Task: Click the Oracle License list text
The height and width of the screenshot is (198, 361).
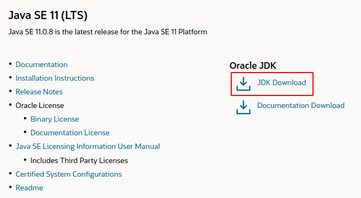Action: 40,105
